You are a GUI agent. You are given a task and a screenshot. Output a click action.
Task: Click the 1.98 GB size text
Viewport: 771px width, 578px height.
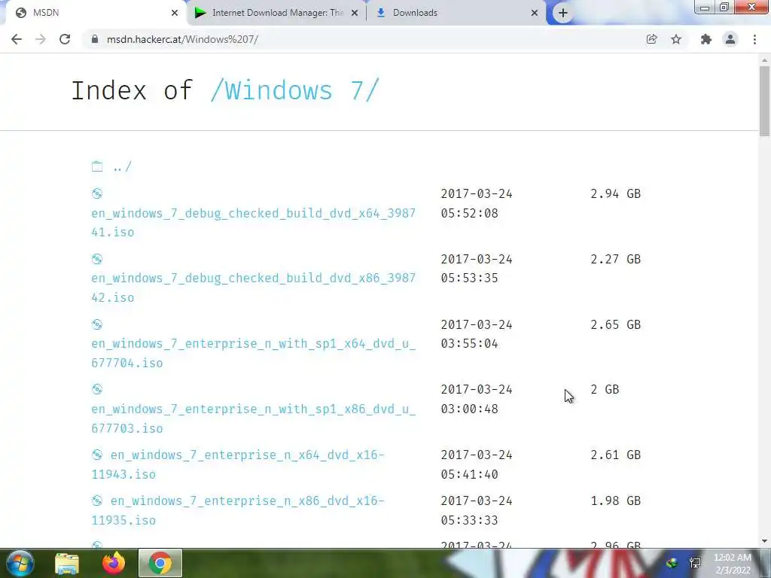coord(616,500)
